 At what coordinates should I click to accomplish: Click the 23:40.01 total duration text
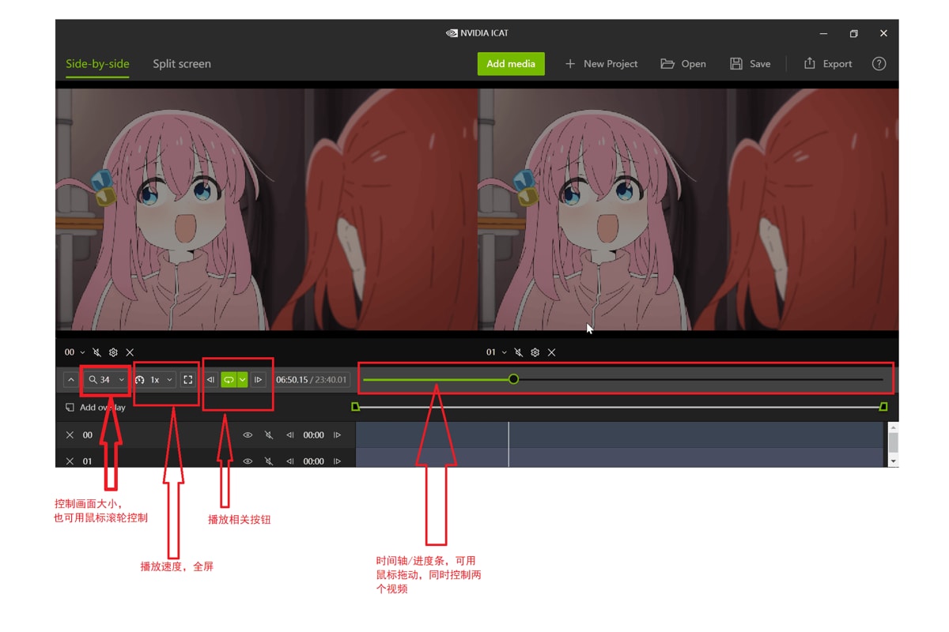pos(331,380)
